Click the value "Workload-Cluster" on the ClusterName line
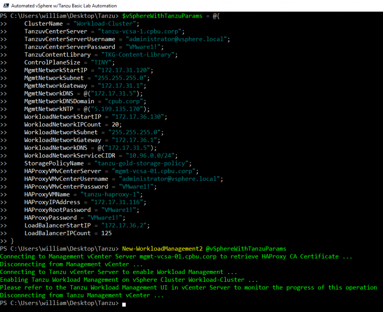 (x=104, y=24)
